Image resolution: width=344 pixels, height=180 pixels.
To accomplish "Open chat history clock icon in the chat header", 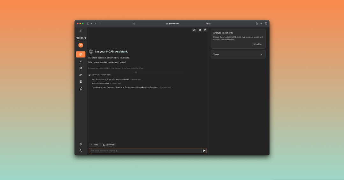I will [194, 30].
